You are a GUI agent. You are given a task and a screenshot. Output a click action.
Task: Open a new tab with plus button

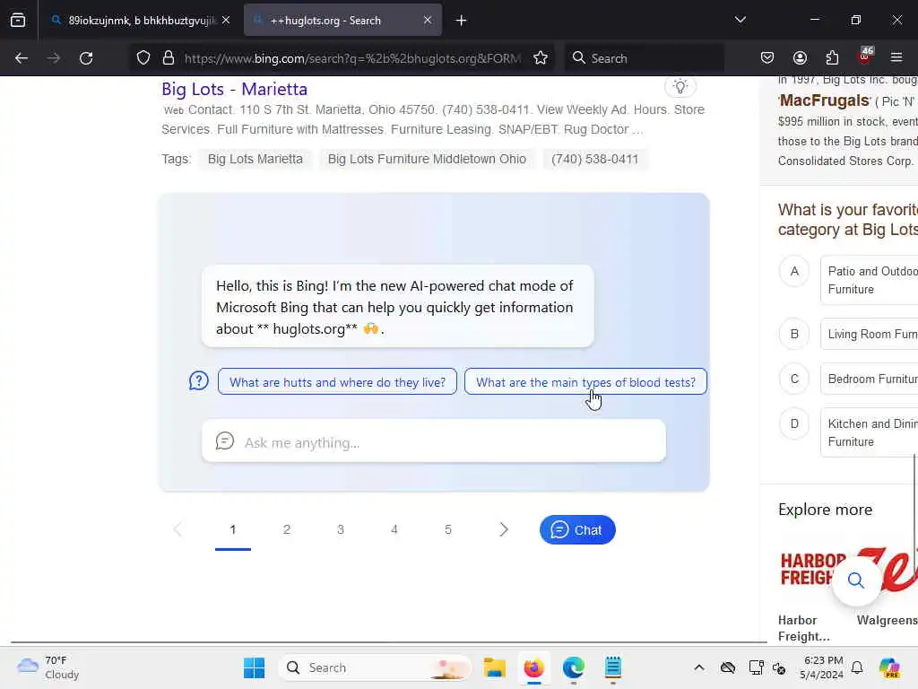[462, 21]
